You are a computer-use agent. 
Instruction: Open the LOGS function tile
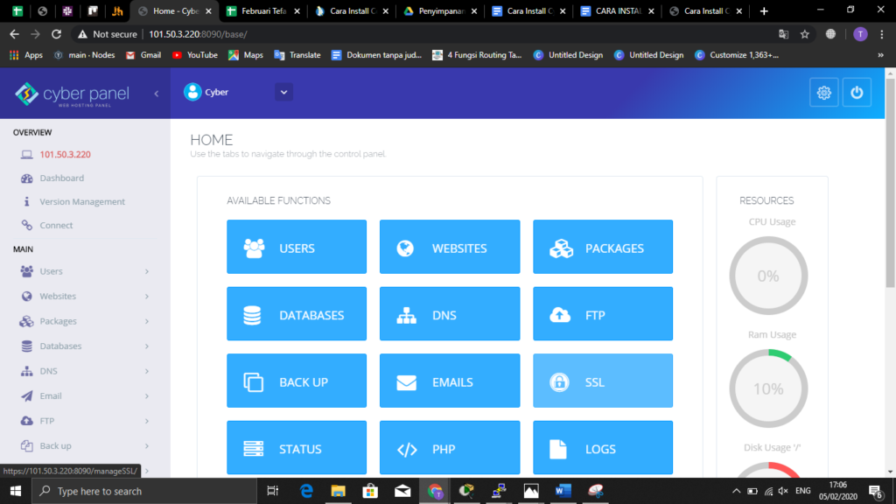click(x=603, y=447)
